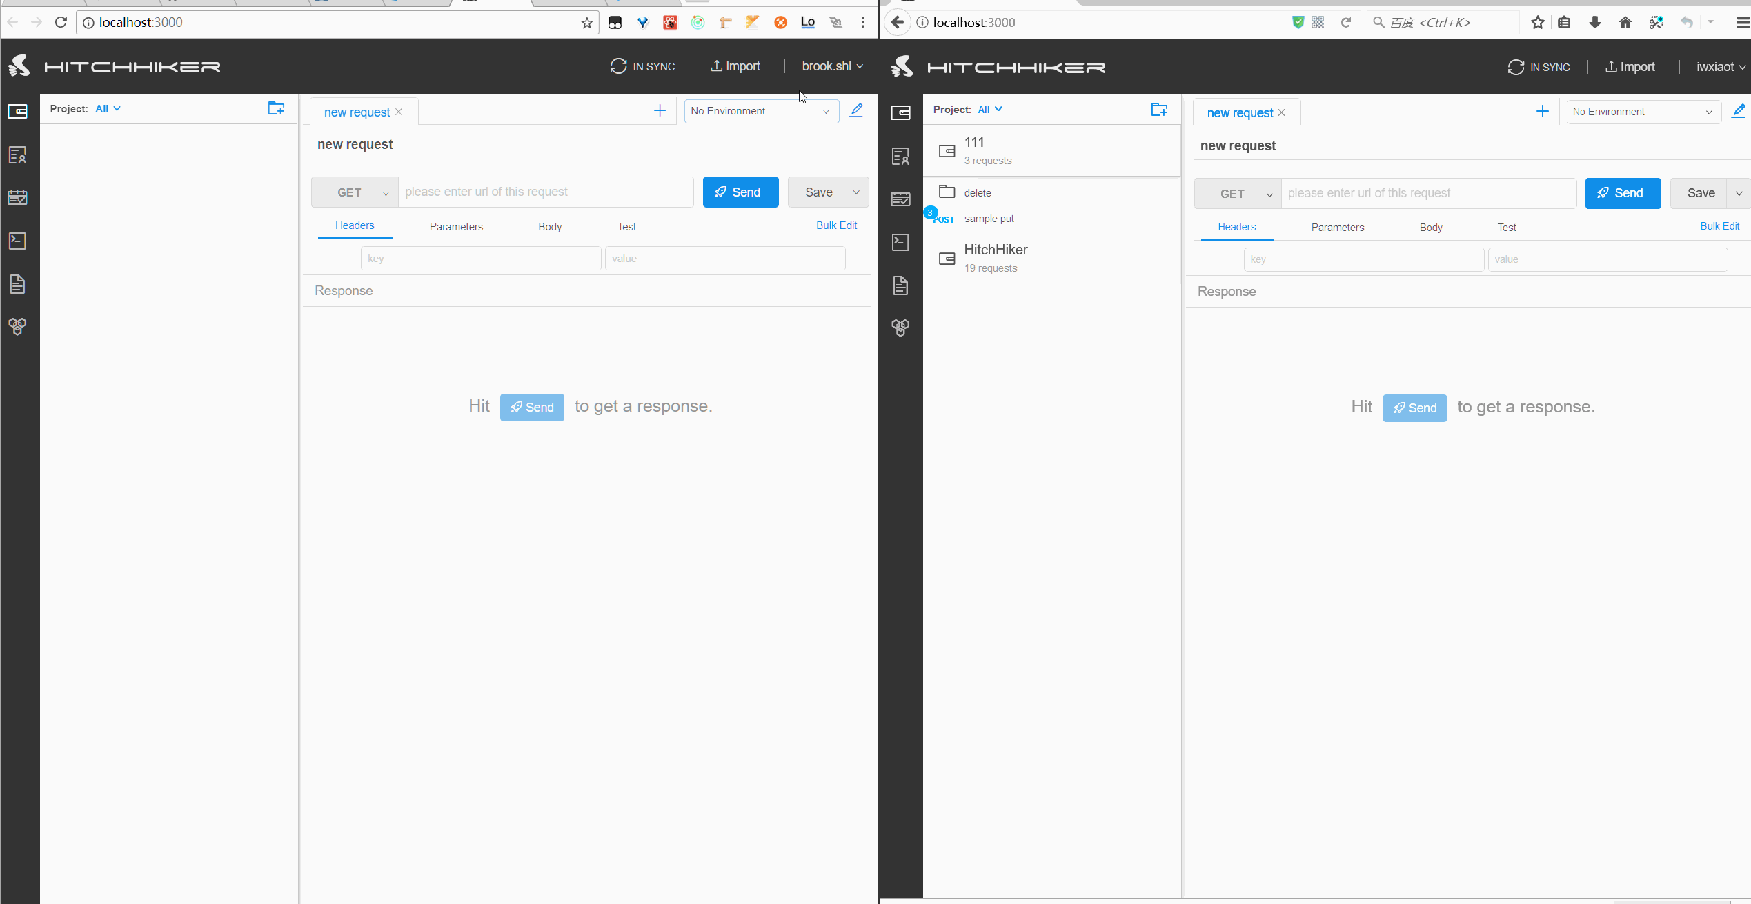Switch to the Parameters tab in the left window
This screenshot has height=904, width=1751.
pyautogui.click(x=456, y=227)
